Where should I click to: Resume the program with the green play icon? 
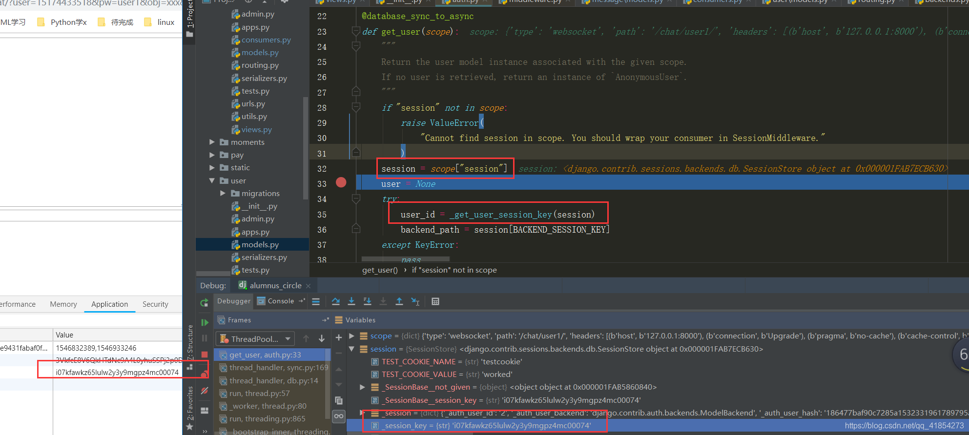(x=205, y=322)
